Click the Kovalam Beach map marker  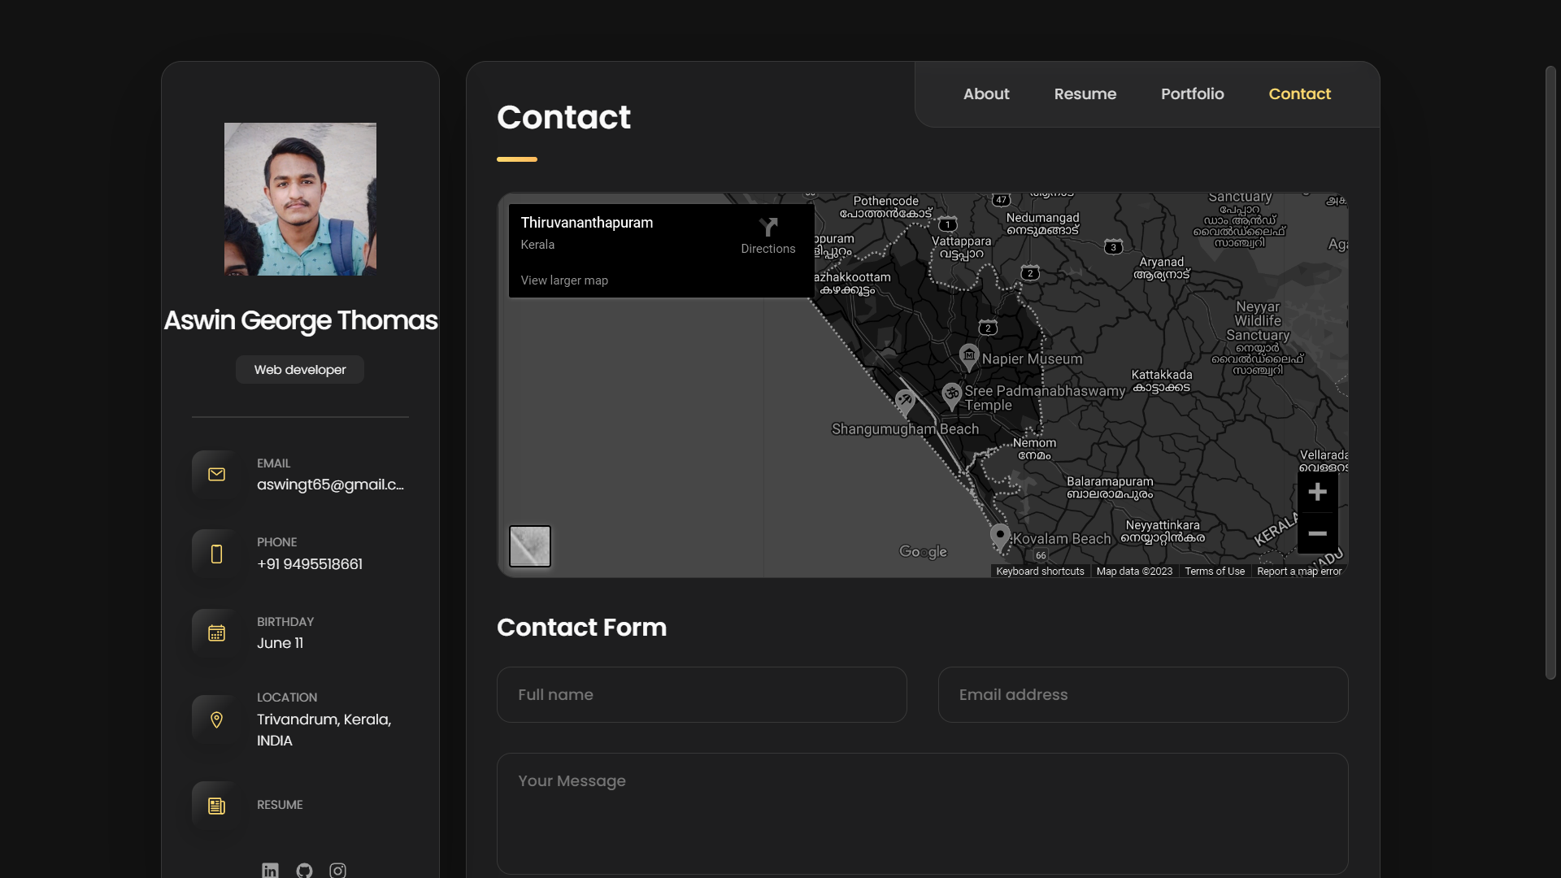point(1000,536)
